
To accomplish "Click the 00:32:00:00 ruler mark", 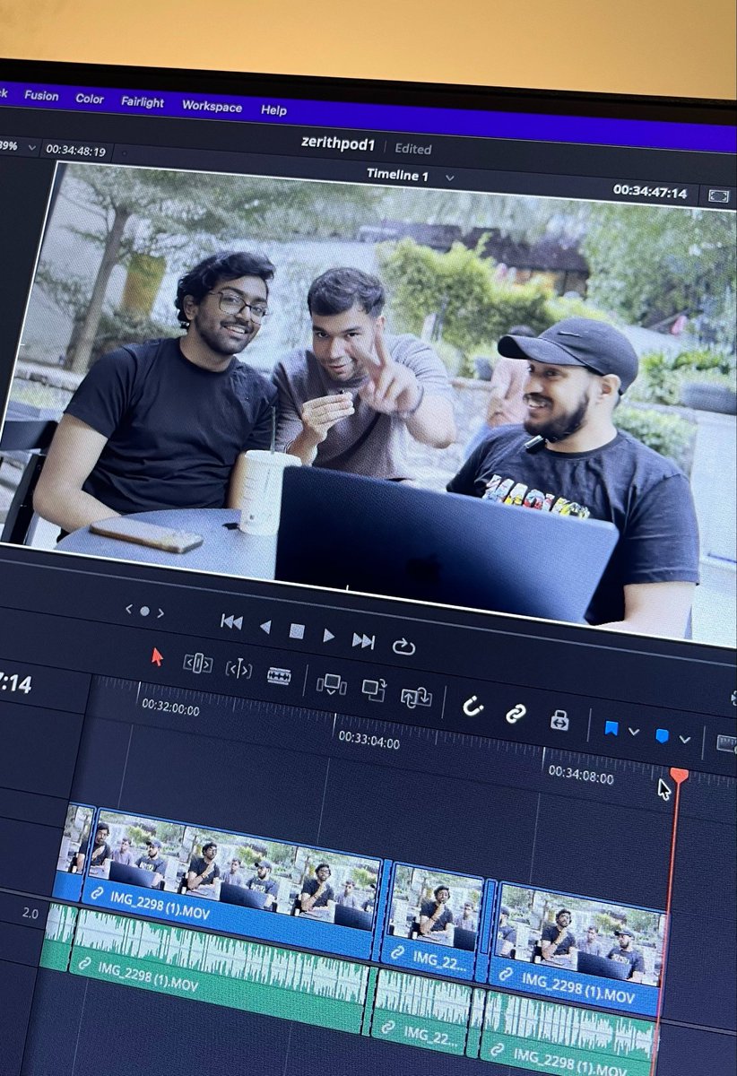I will [170, 709].
